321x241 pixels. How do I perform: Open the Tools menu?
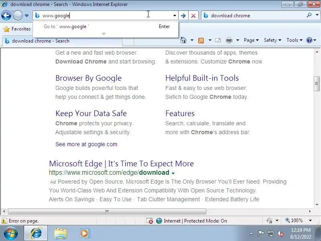point(295,40)
